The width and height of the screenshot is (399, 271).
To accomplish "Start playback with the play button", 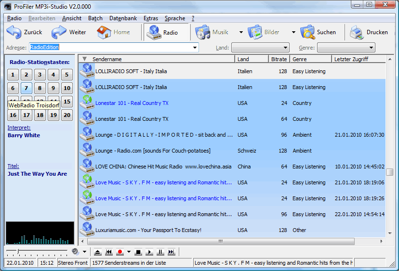I will [149, 252].
